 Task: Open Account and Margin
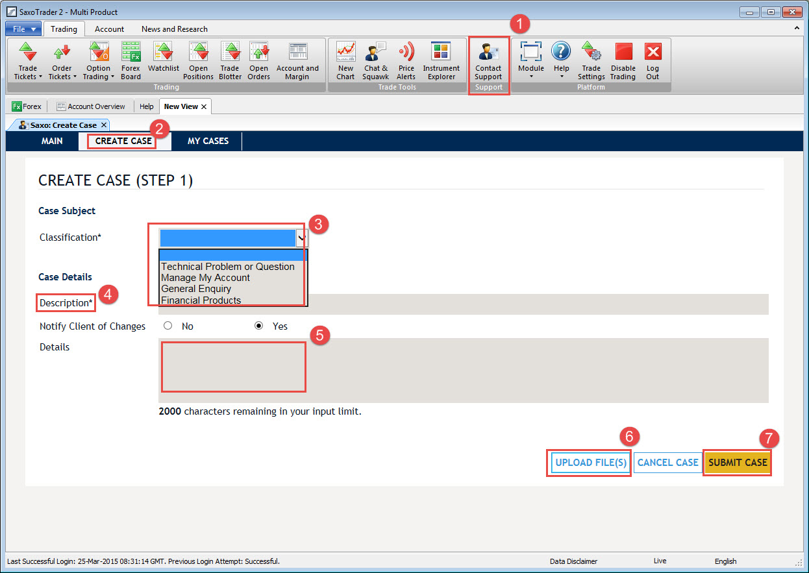[x=297, y=61]
